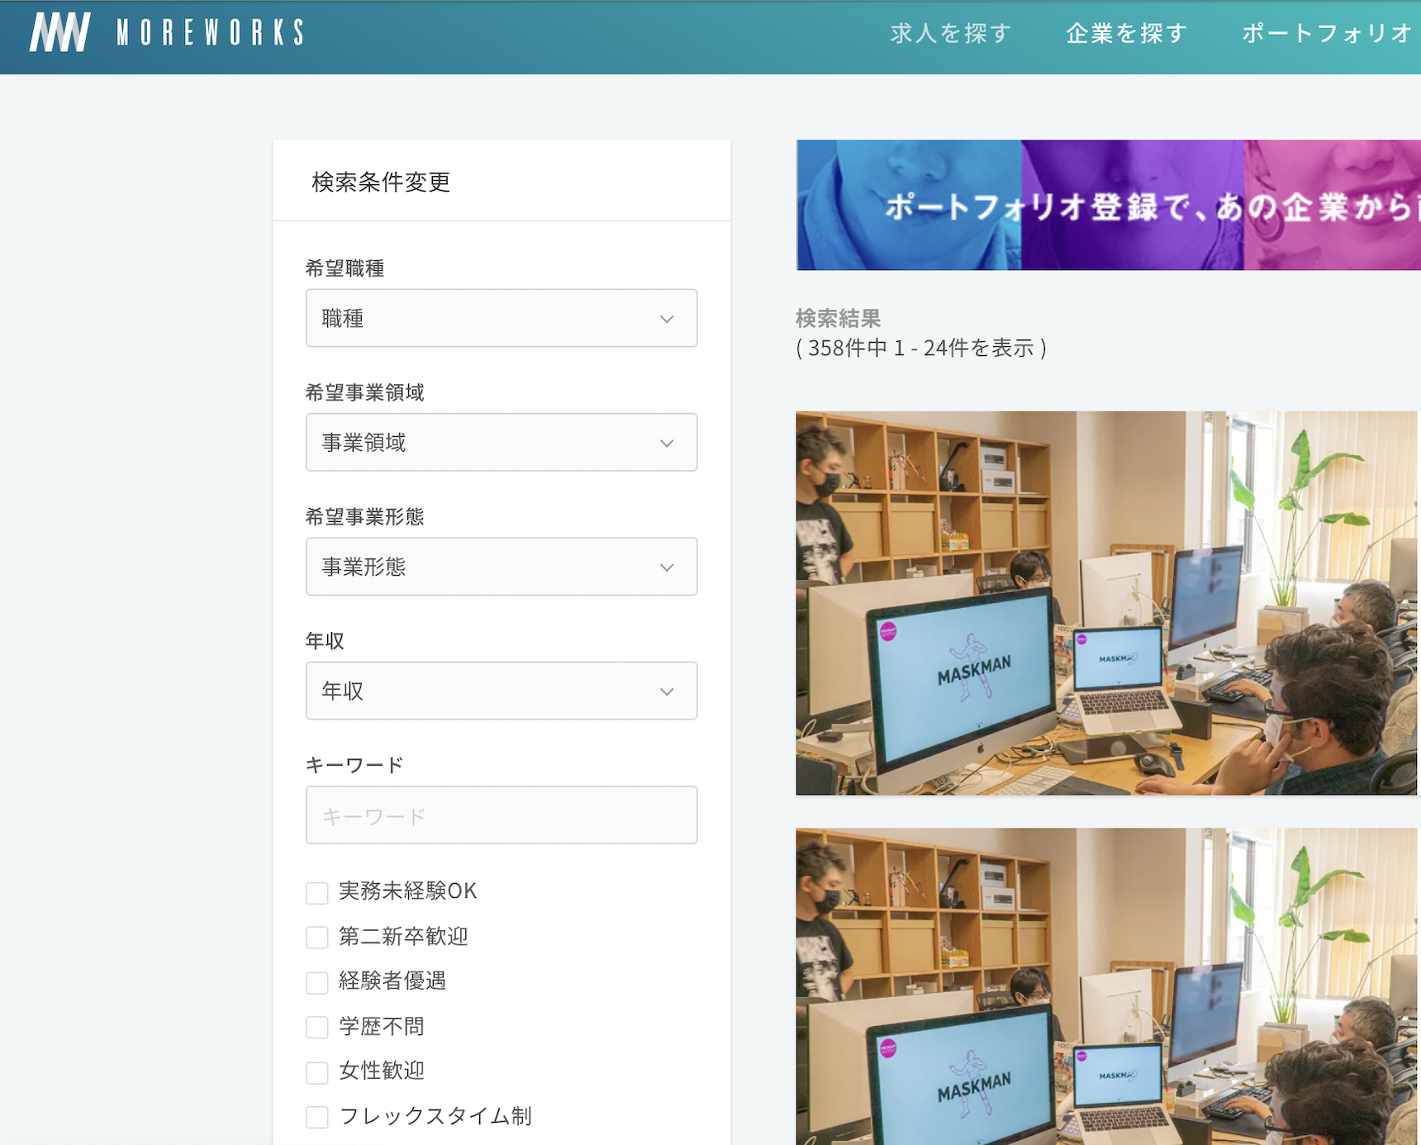This screenshot has height=1145, width=1421.
Task: Check the 実務未経験OK checkbox
Action: click(317, 893)
